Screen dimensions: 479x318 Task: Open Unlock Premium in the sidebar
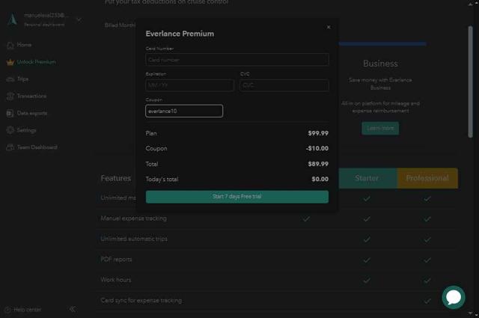(36, 62)
